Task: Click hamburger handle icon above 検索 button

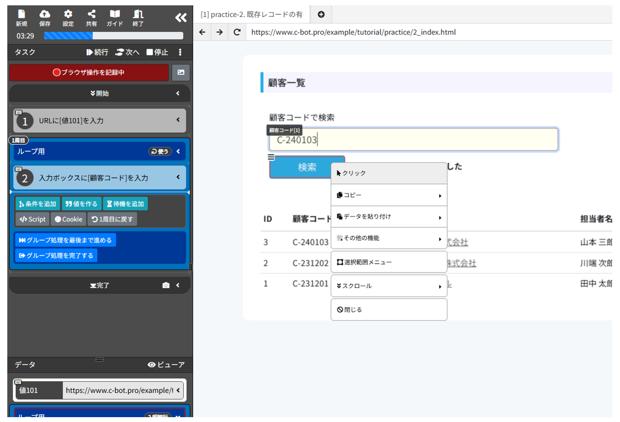Action: (x=271, y=157)
